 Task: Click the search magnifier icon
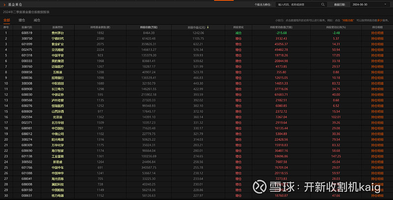point(323,4)
